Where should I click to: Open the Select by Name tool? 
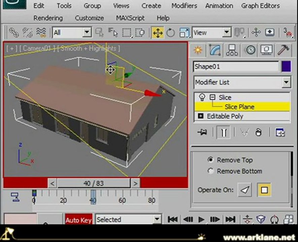113,32
